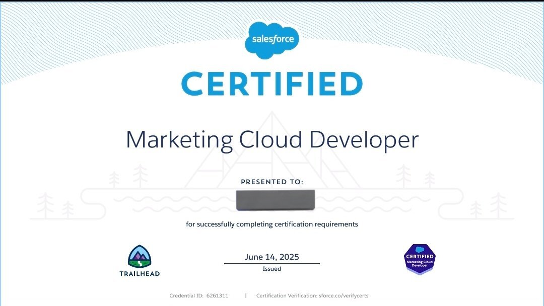Click the Certification Verification: label
Viewport: 544px width, 306px height.
point(287,295)
